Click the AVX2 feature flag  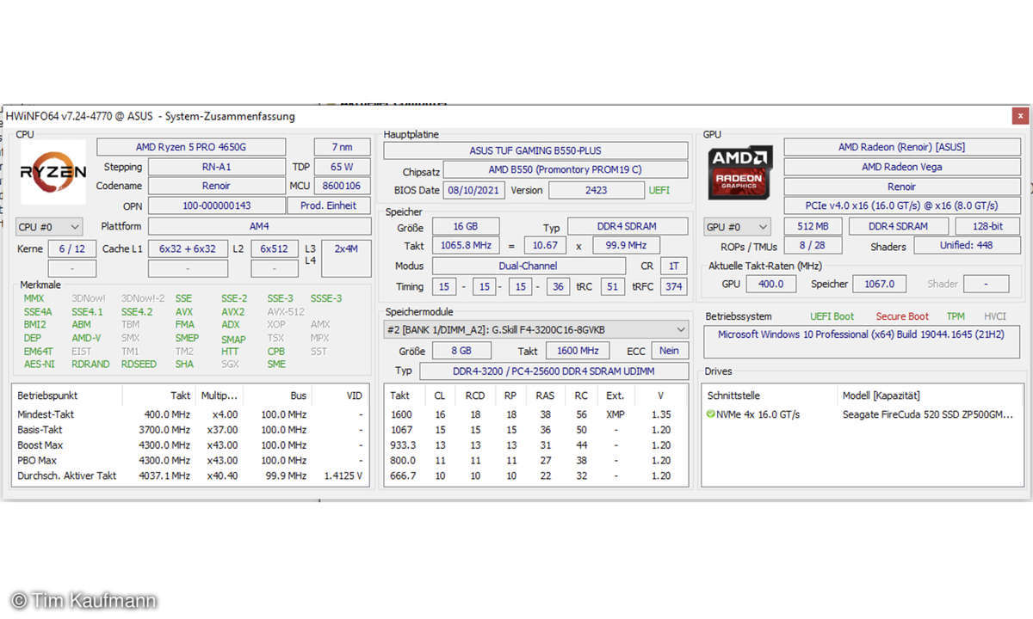232,312
